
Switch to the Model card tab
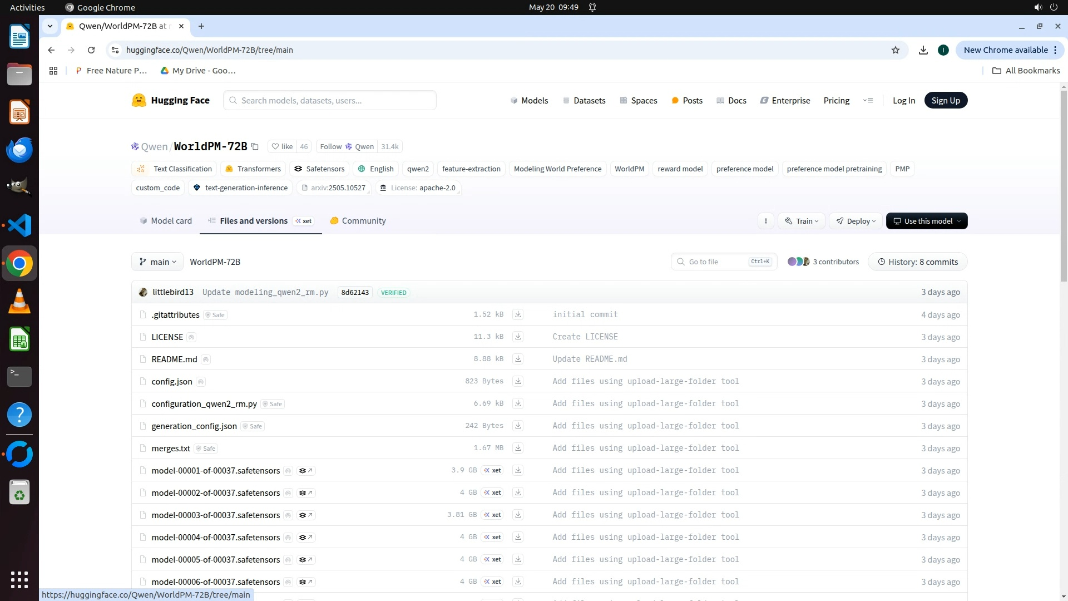pos(166,221)
